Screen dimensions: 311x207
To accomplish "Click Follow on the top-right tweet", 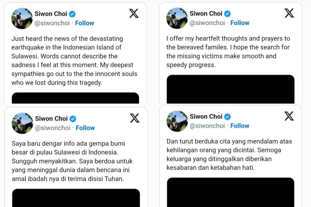I will [x=240, y=23].
